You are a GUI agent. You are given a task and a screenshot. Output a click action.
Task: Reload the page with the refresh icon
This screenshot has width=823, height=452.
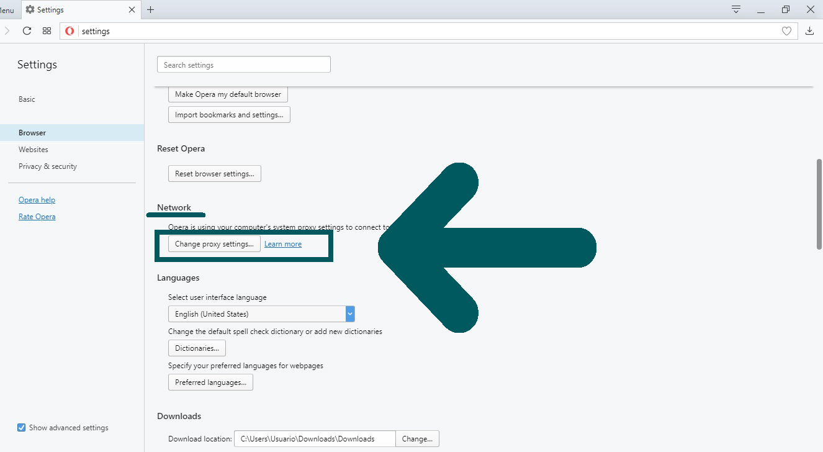pyautogui.click(x=27, y=31)
